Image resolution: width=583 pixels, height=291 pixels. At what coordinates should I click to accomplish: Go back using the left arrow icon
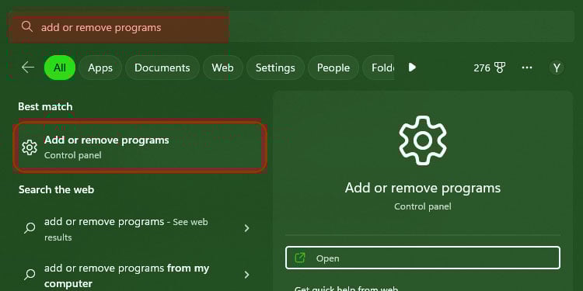[x=28, y=68]
